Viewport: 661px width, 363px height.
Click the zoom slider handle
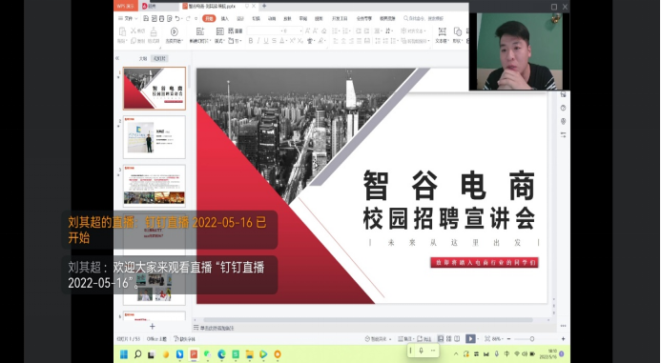coord(532,338)
